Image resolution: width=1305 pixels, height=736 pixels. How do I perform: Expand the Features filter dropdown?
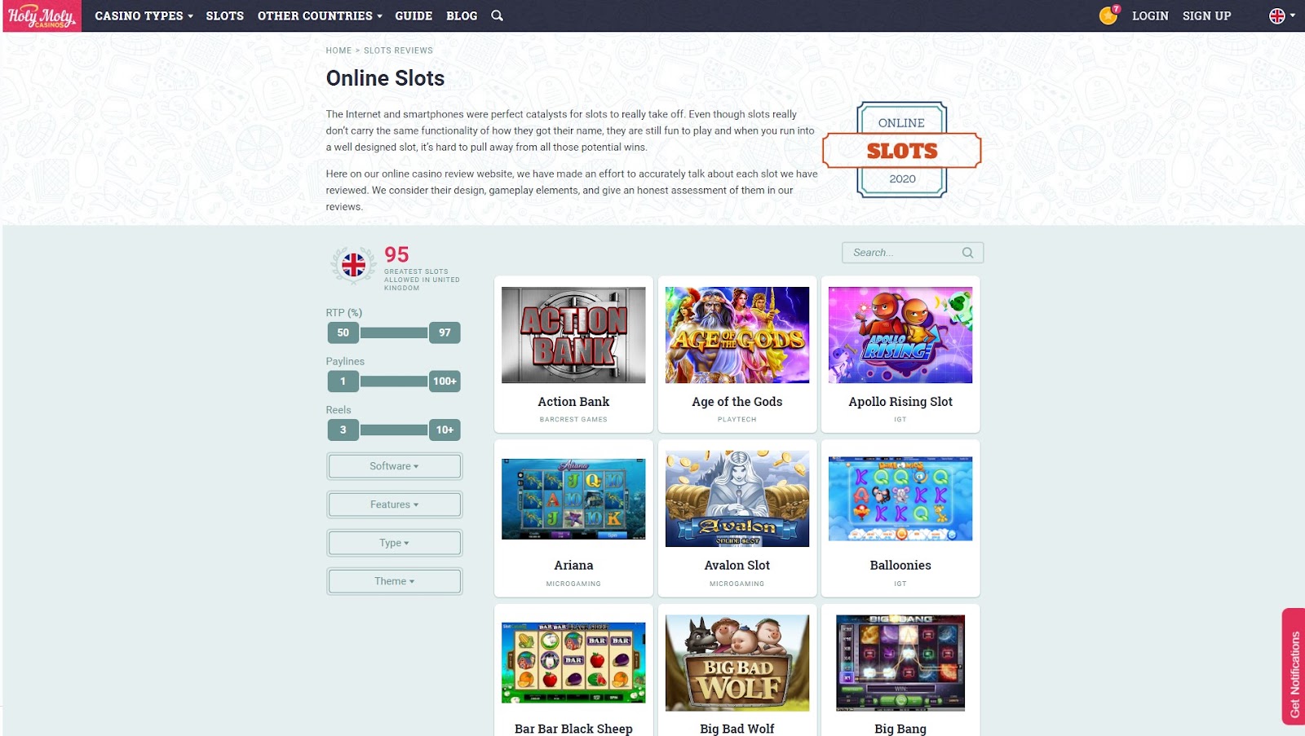[394, 505]
